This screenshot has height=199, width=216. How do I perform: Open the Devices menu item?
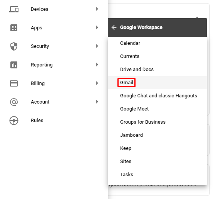pyautogui.click(x=54, y=9)
